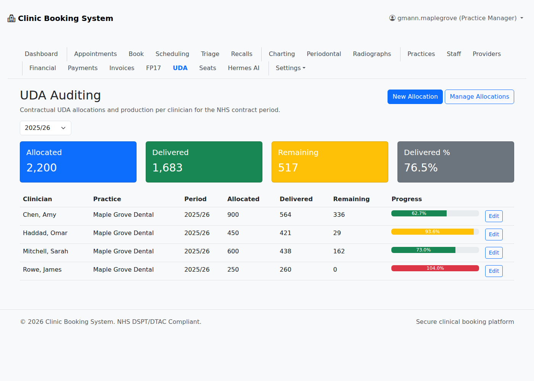Go to the Staff page
This screenshot has width=534, height=381.
pos(454,54)
